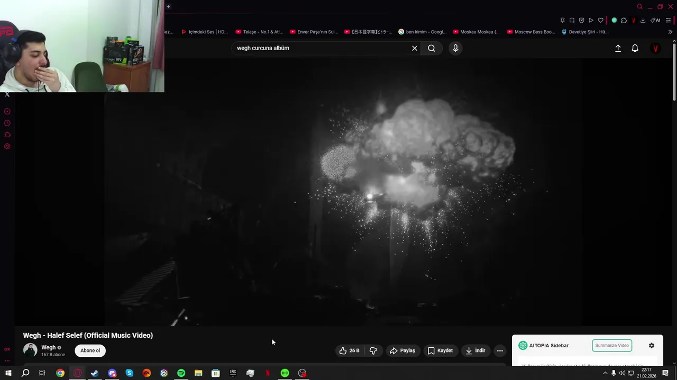
Task: Open the Opera player send icon
Action: 591,20
